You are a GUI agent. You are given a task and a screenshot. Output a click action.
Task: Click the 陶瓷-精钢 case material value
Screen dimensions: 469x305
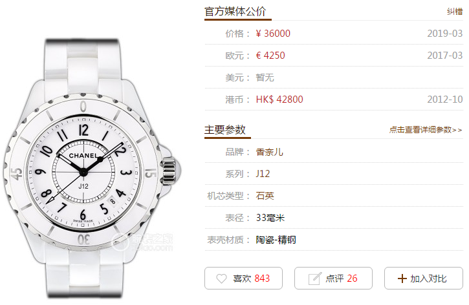pos(276,240)
